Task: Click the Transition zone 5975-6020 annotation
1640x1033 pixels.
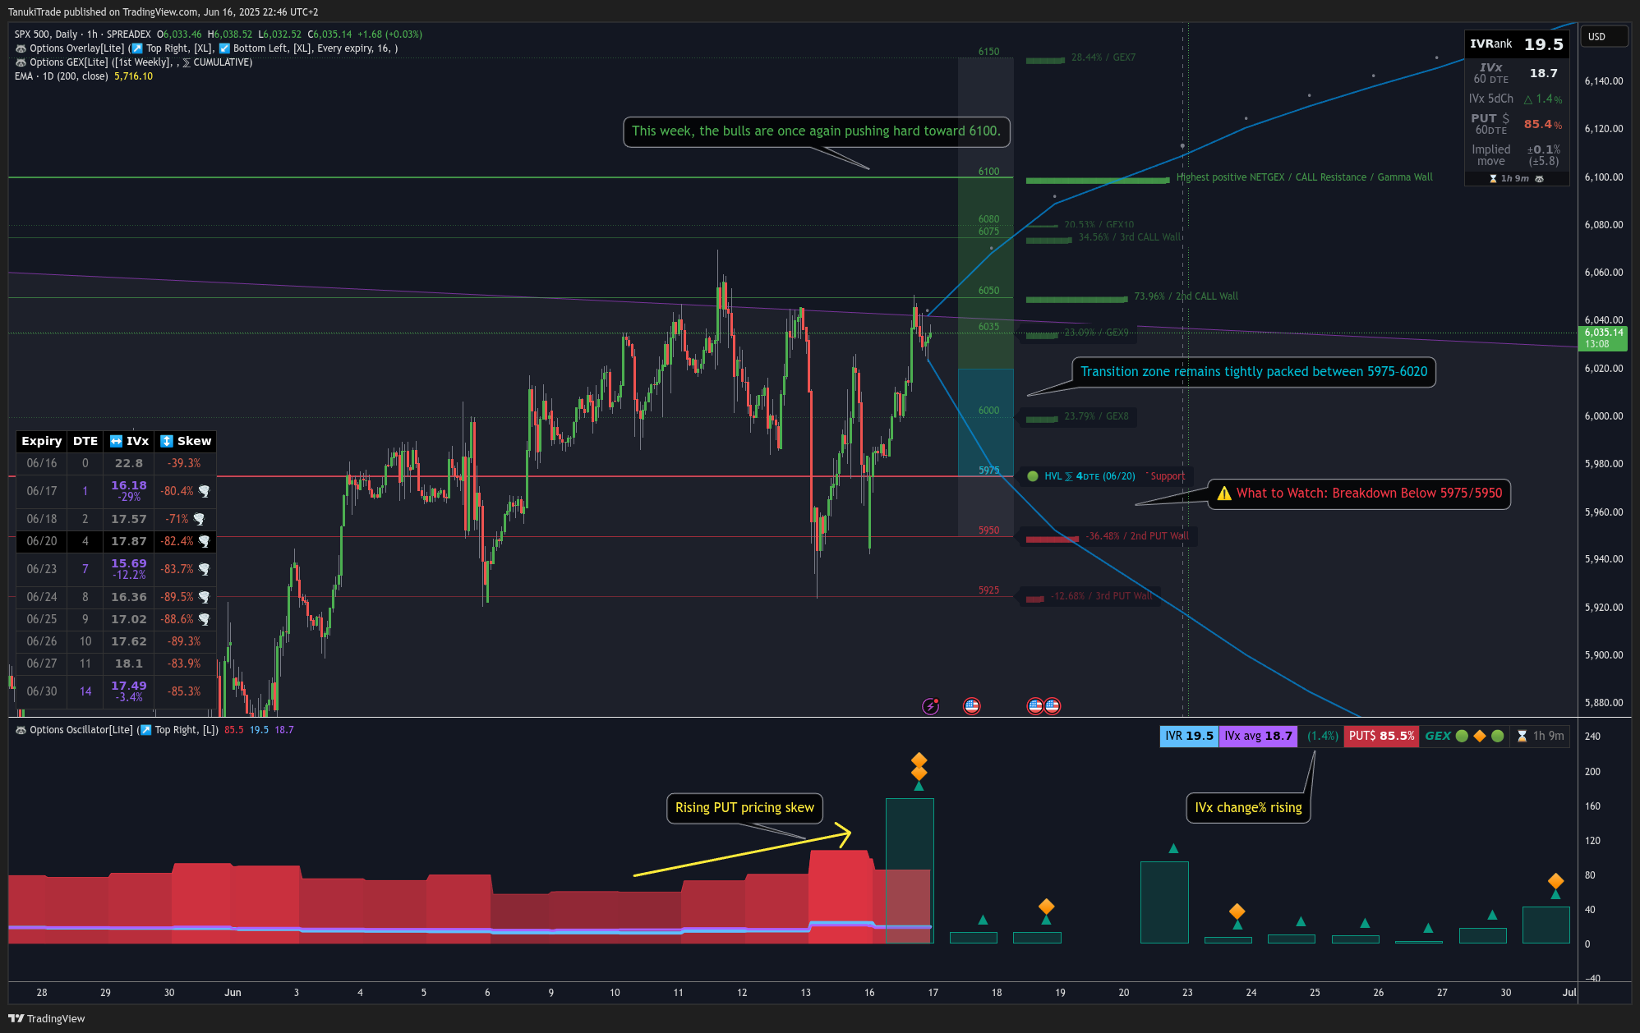Action: pos(1254,372)
